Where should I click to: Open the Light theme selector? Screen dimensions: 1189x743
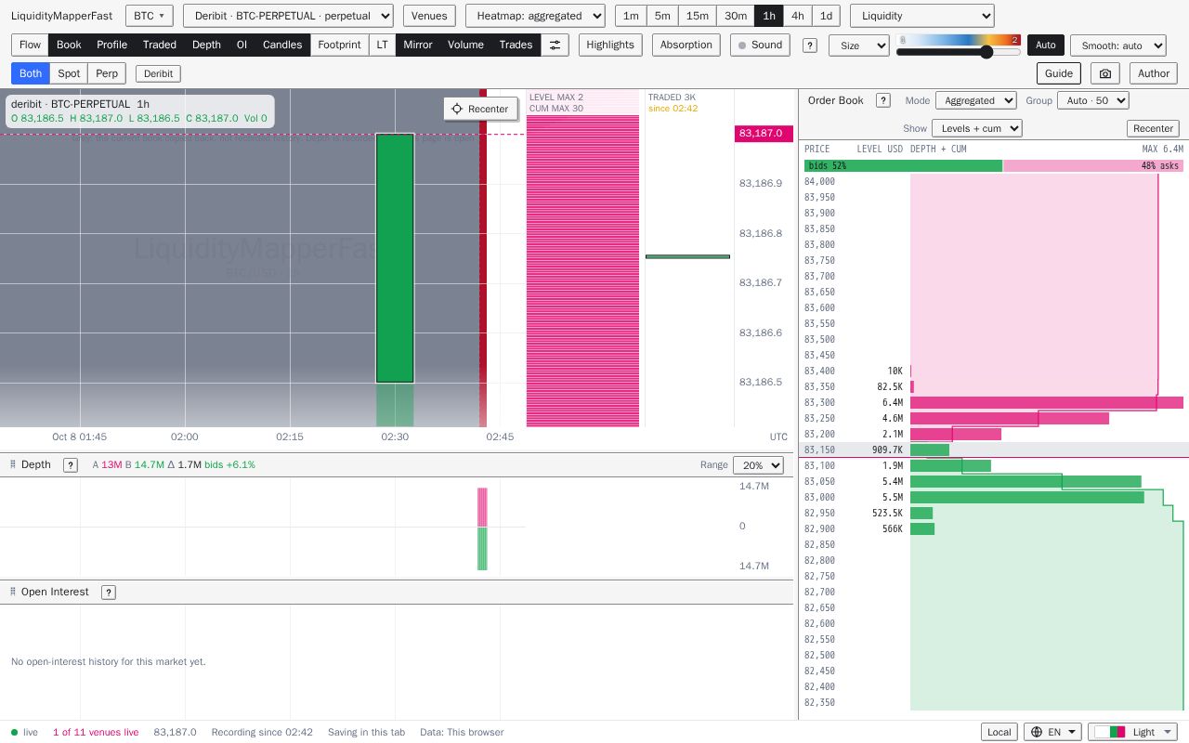[1132, 732]
